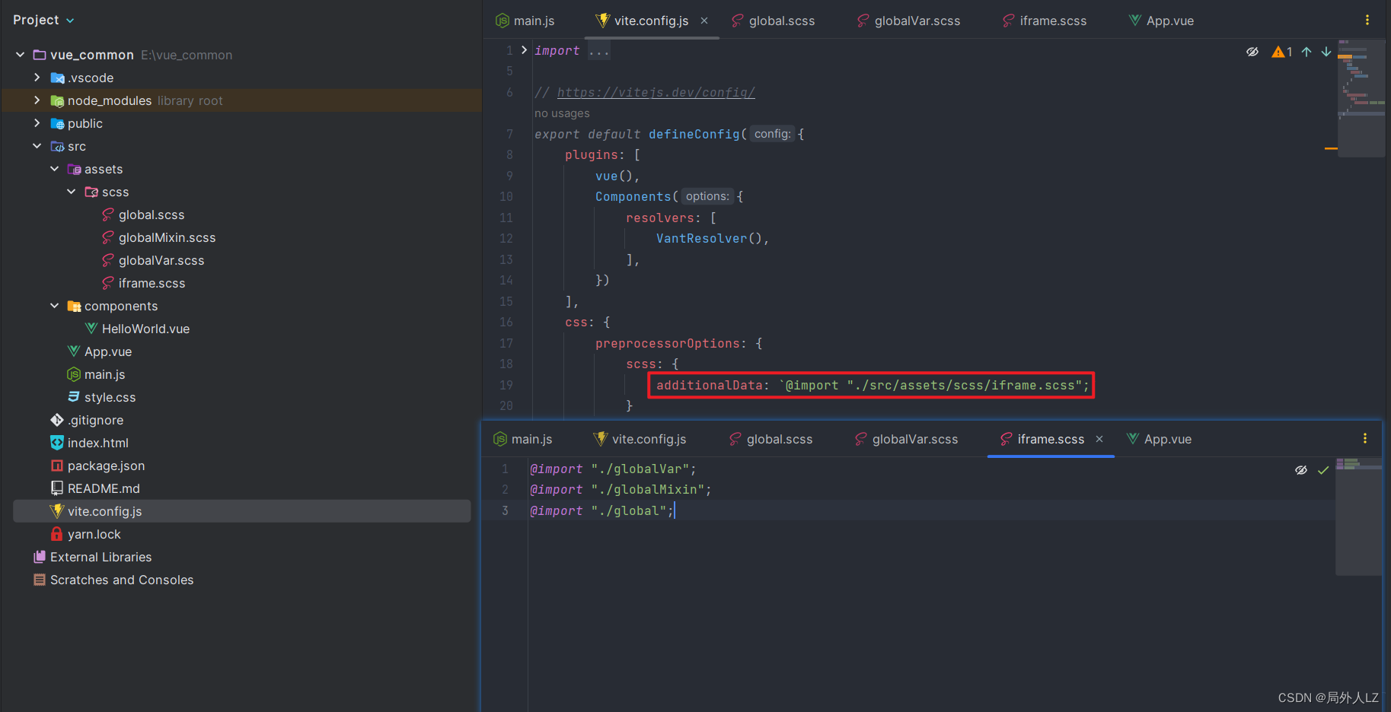Click the HelloWorld.vue Vue file icon

click(91, 329)
